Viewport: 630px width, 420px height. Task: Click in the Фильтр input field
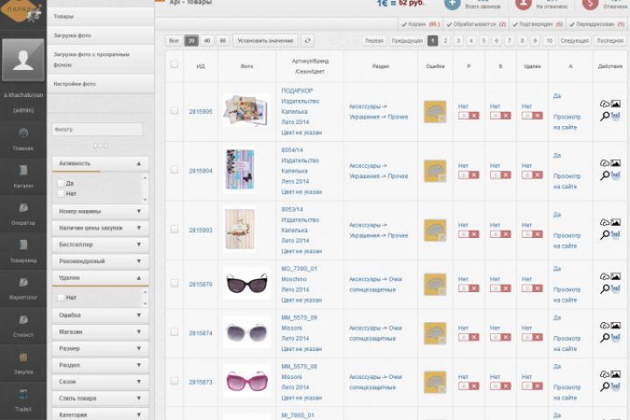coord(97,129)
